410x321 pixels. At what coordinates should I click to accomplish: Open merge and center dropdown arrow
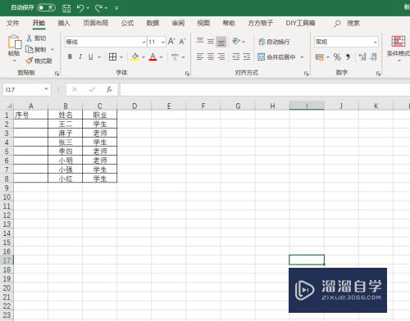tap(302, 57)
